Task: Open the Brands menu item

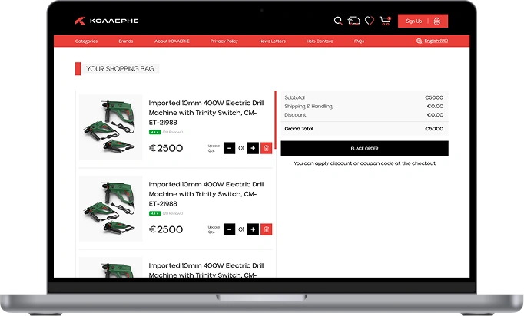Action: (x=126, y=41)
